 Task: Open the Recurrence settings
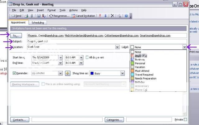(x=59, y=16)
